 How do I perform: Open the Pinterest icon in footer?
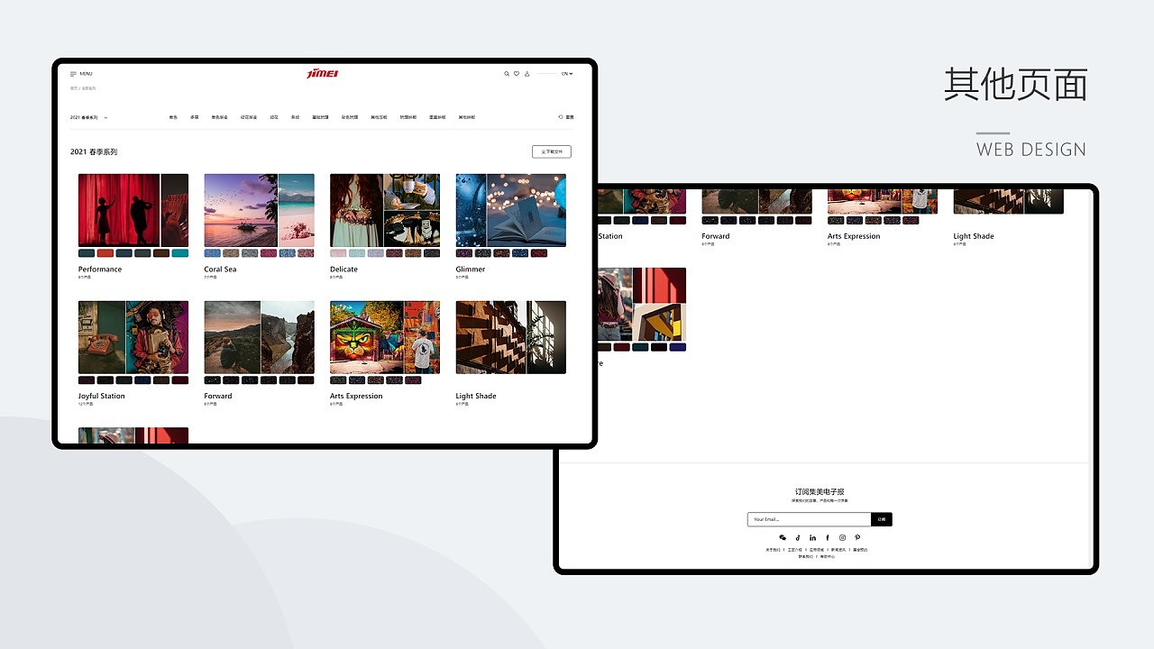(857, 537)
